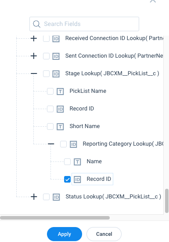Click ID icon for Sent Connection ID Lookup
169x242 pixels.
pyautogui.click(x=56, y=56)
